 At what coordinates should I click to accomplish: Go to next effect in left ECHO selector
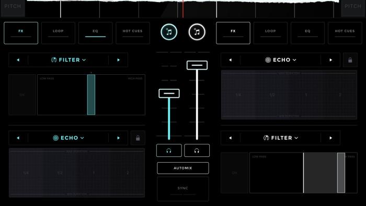coord(118,138)
